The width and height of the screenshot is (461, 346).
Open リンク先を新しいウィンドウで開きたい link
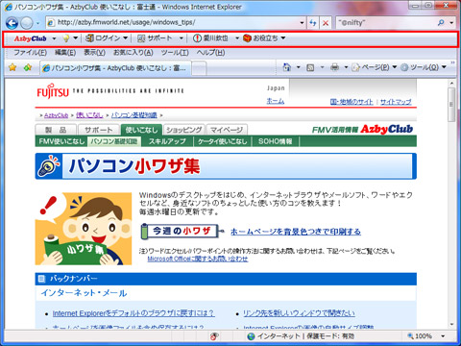pos(299,313)
